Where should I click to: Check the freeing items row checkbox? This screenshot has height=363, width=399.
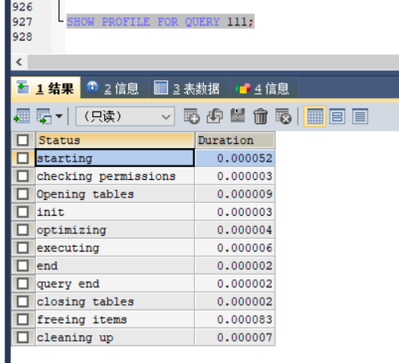point(22,319)
